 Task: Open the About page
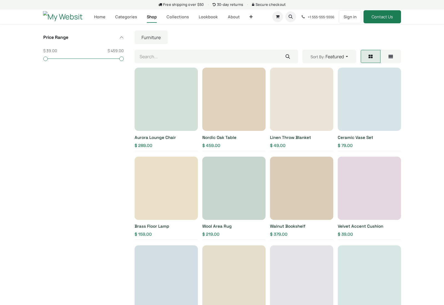coord(234,17)
